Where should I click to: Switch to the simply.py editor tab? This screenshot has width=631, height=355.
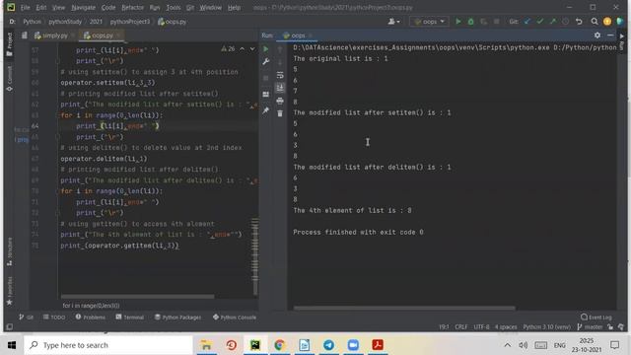click(54, 35)
